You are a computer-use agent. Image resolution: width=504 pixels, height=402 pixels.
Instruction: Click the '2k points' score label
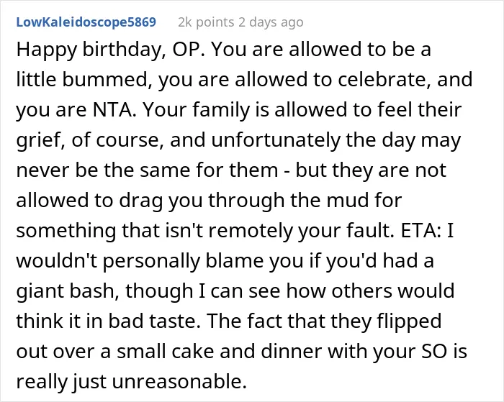pos(206,22)
